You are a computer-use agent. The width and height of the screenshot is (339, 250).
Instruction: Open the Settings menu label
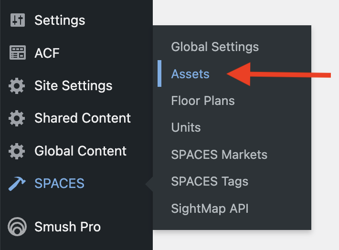60,21
